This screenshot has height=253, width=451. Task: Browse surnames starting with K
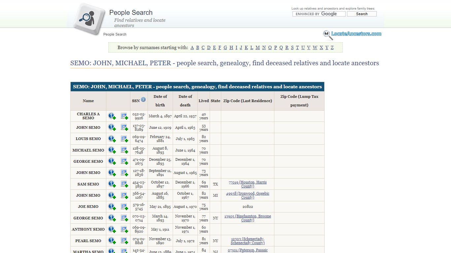[246, 47]
